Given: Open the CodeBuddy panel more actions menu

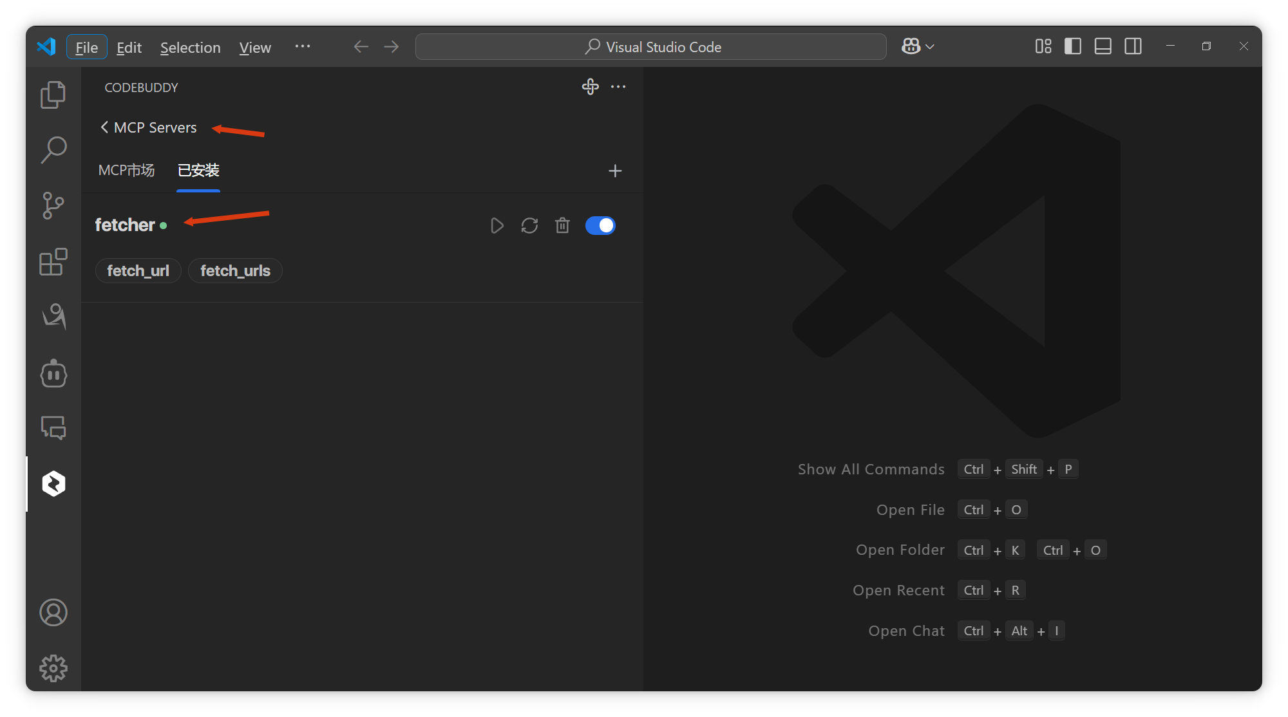Looking at the screenshot, I should 618,87.
